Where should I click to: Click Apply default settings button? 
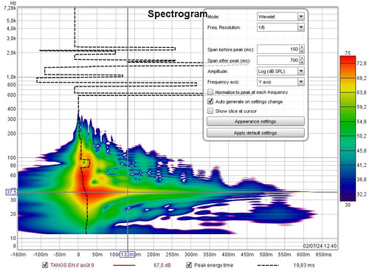pos(255,133)
